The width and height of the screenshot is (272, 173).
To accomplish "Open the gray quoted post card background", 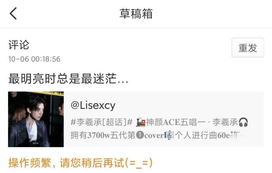I will (164, 119).
